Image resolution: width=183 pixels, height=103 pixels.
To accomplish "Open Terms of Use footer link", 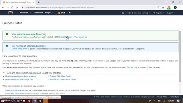I will pos(174,97).
